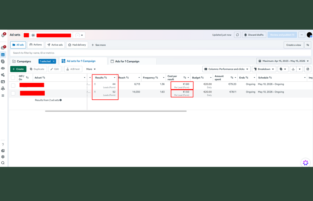Click Create a view button
The width and height of the screenshot is (313, 201).
click(x=294, y=45)
